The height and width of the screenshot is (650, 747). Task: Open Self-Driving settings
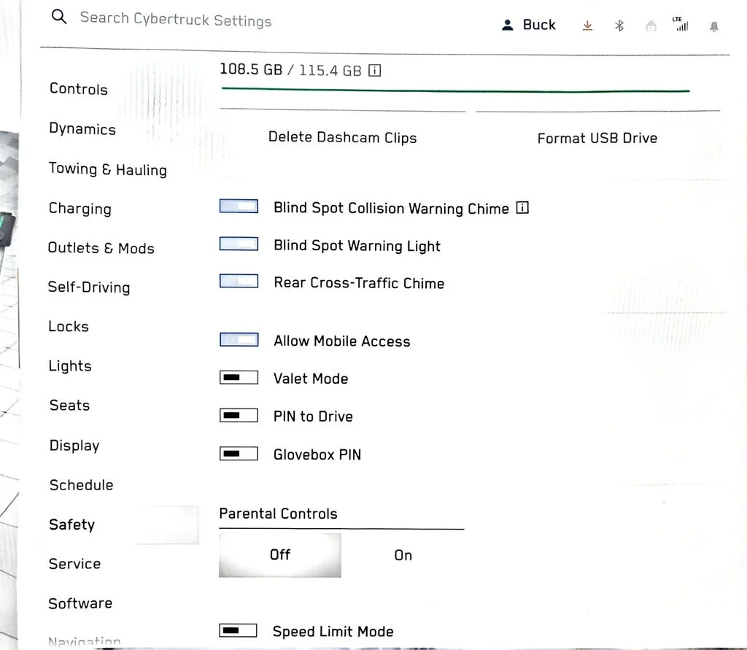coord(88,287)
